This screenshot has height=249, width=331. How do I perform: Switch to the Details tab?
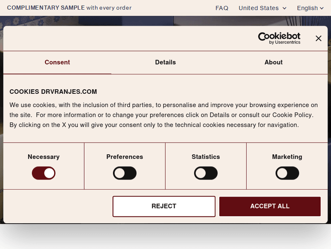tap(165, 62)
